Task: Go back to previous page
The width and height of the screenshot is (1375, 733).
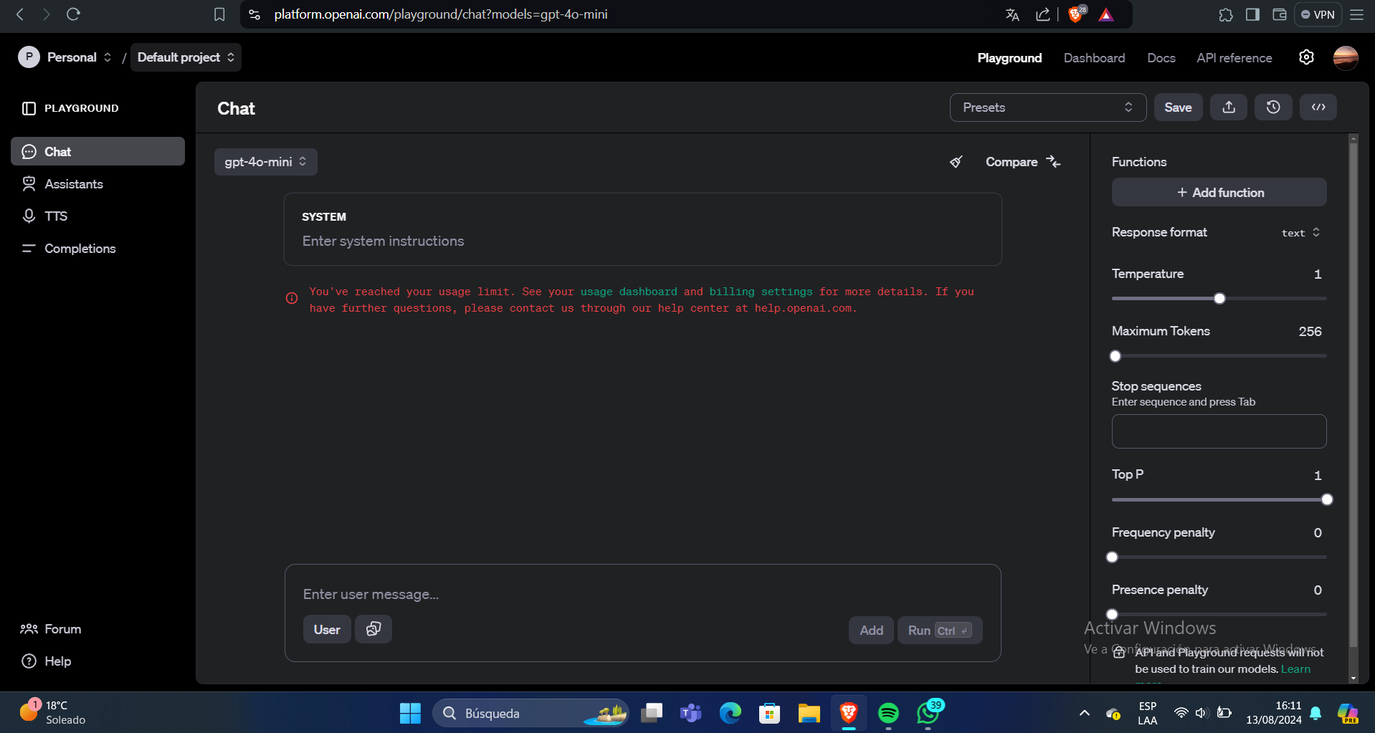Action: [x=20, y=14]
